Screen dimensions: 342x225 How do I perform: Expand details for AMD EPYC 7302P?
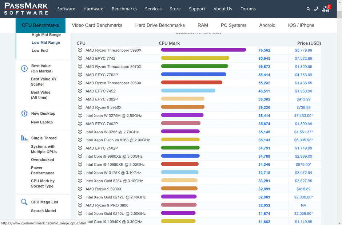click(x=80, y=99)
